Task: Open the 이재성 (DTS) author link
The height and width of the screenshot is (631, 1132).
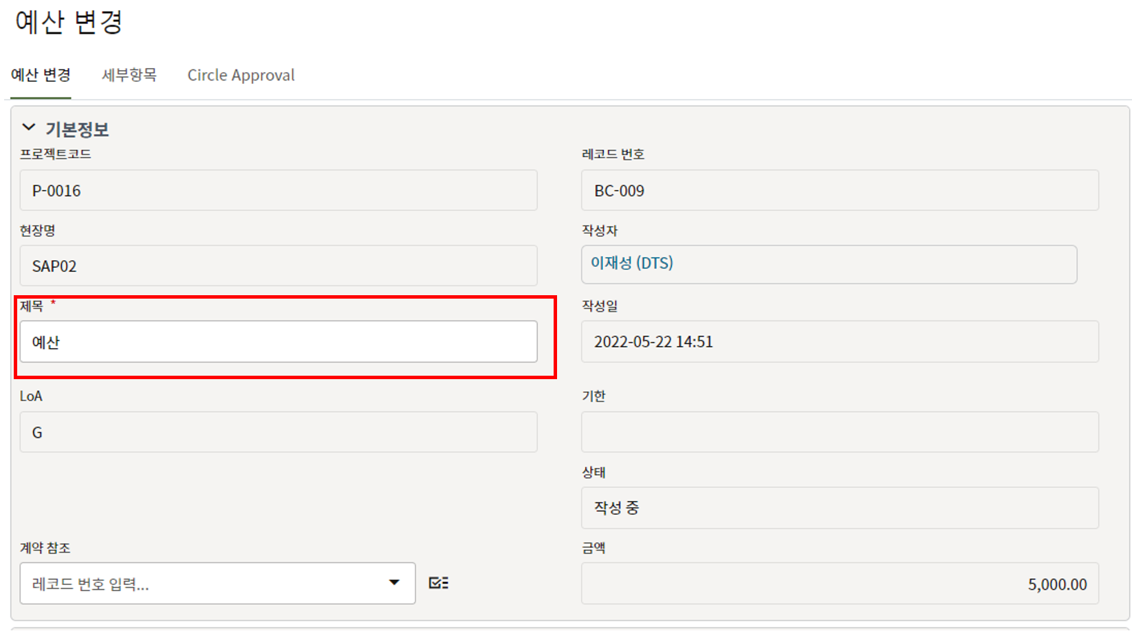Action: coord(631,263)
